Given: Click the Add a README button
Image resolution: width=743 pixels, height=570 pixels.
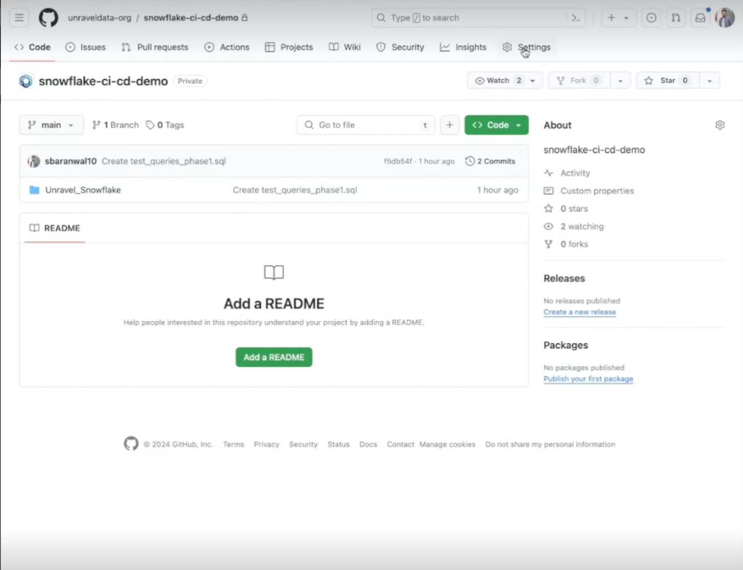Looking at the screenshot, I should point(274,357).
